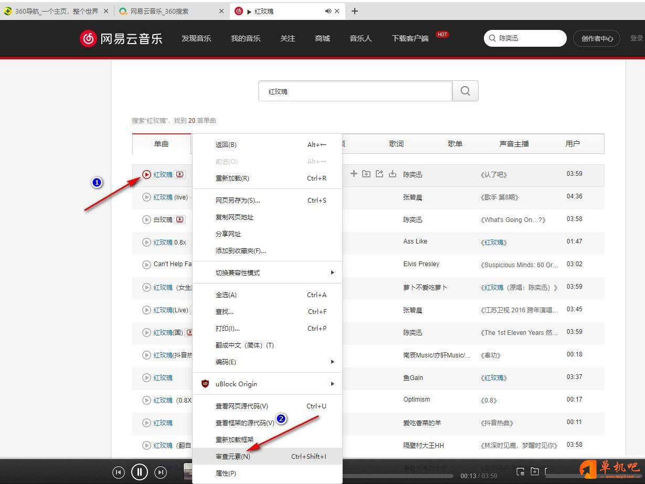Play 红玫瑰 0.8x track
Viewport: 645px width, 484px height.
point(146,242)
